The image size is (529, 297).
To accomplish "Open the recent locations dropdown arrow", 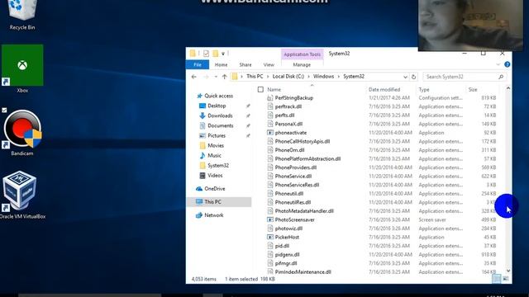I will tap(216, 77).
